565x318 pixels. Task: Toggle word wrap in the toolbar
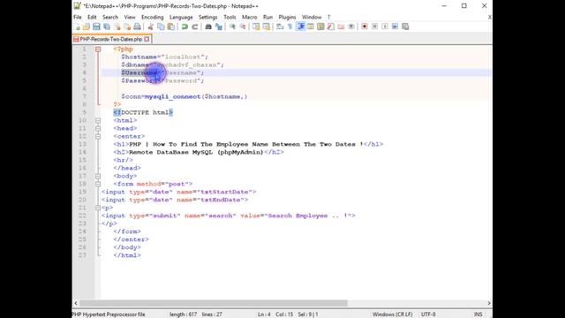click(x=280, y=26)
